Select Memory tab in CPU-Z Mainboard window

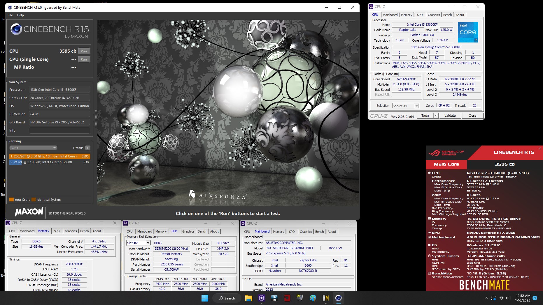[278, 232]
